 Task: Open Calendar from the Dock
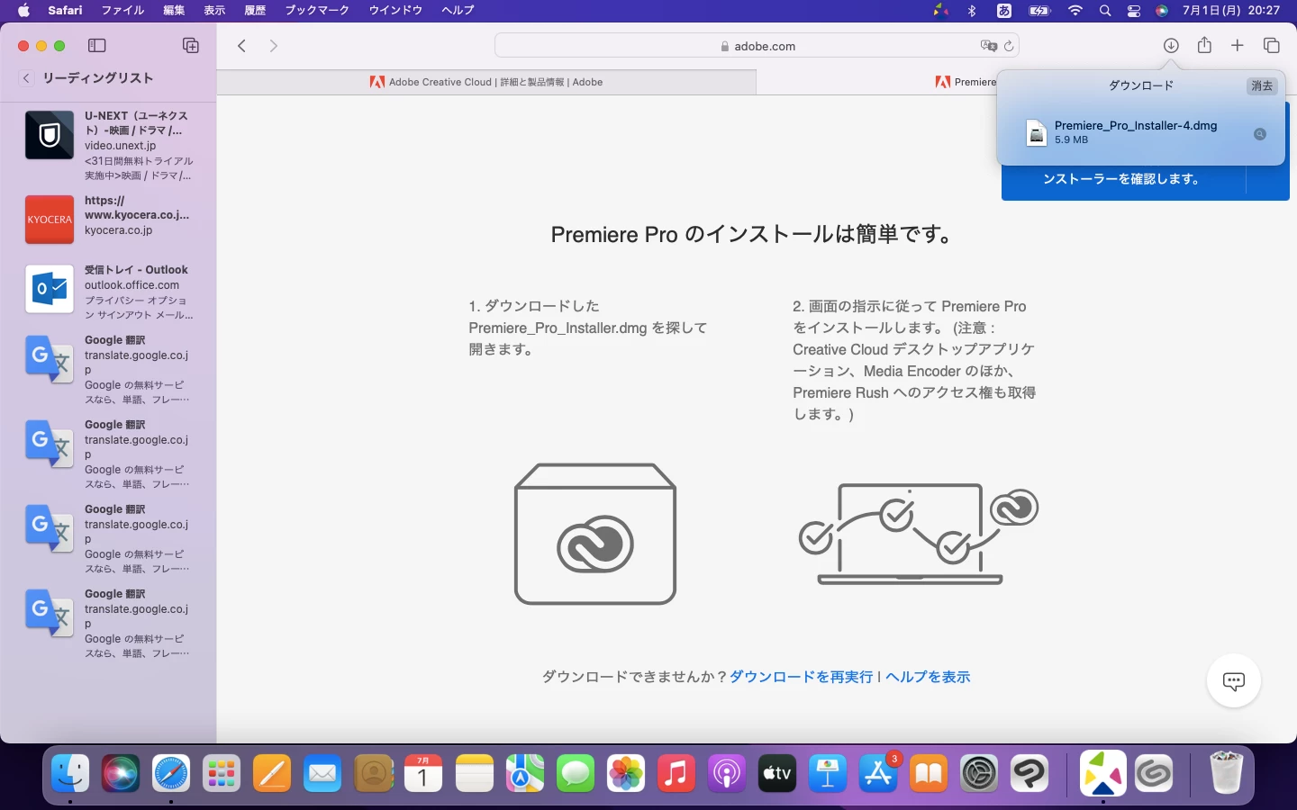(423, 773)
